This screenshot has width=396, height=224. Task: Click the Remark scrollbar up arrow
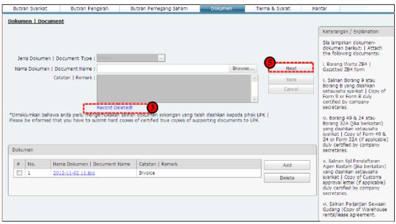click(x=254, y=78)
